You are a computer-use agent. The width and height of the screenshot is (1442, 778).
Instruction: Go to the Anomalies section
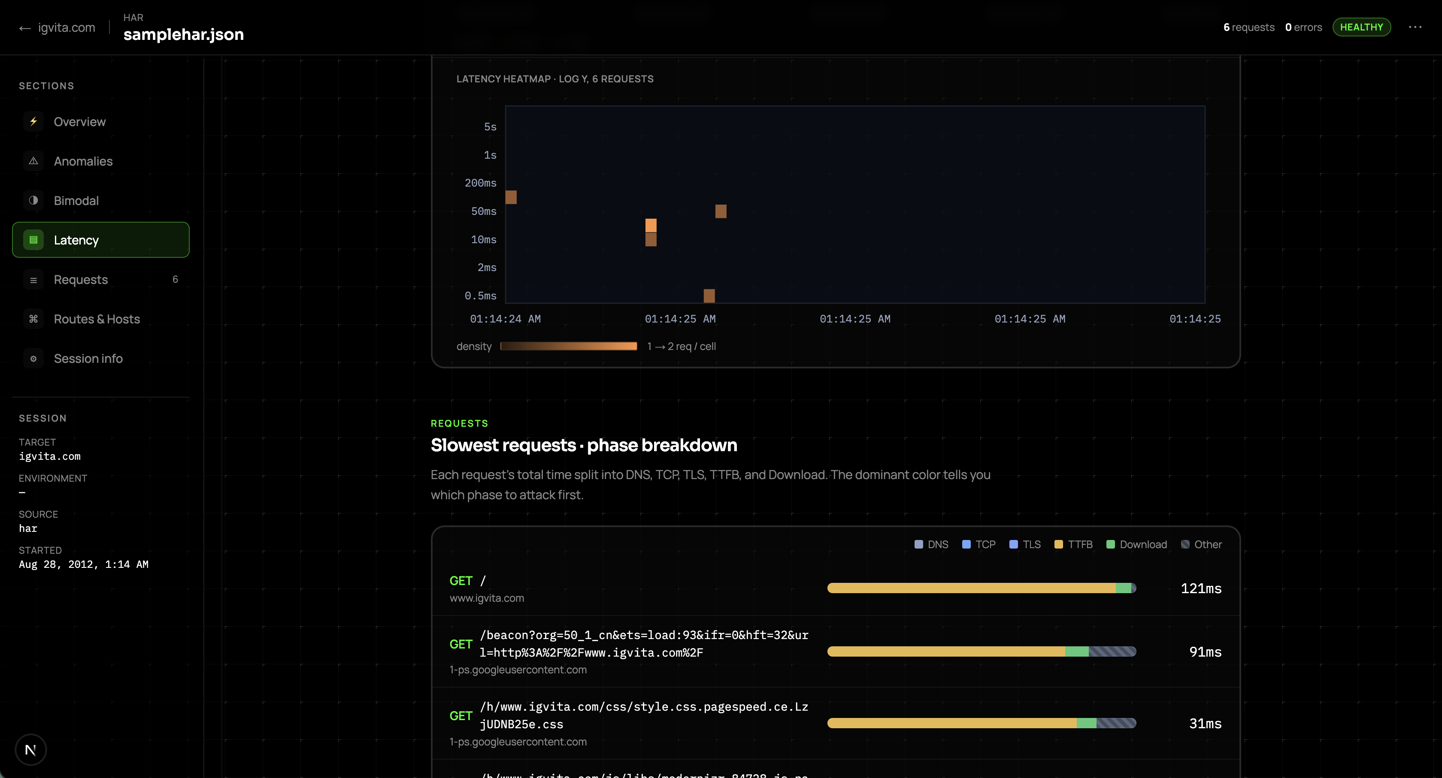pyautogui.click(x=101, y=161)
